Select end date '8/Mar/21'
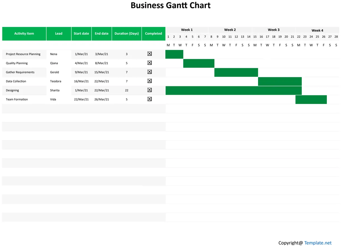 pyautogui.click(x=102, y=63)
